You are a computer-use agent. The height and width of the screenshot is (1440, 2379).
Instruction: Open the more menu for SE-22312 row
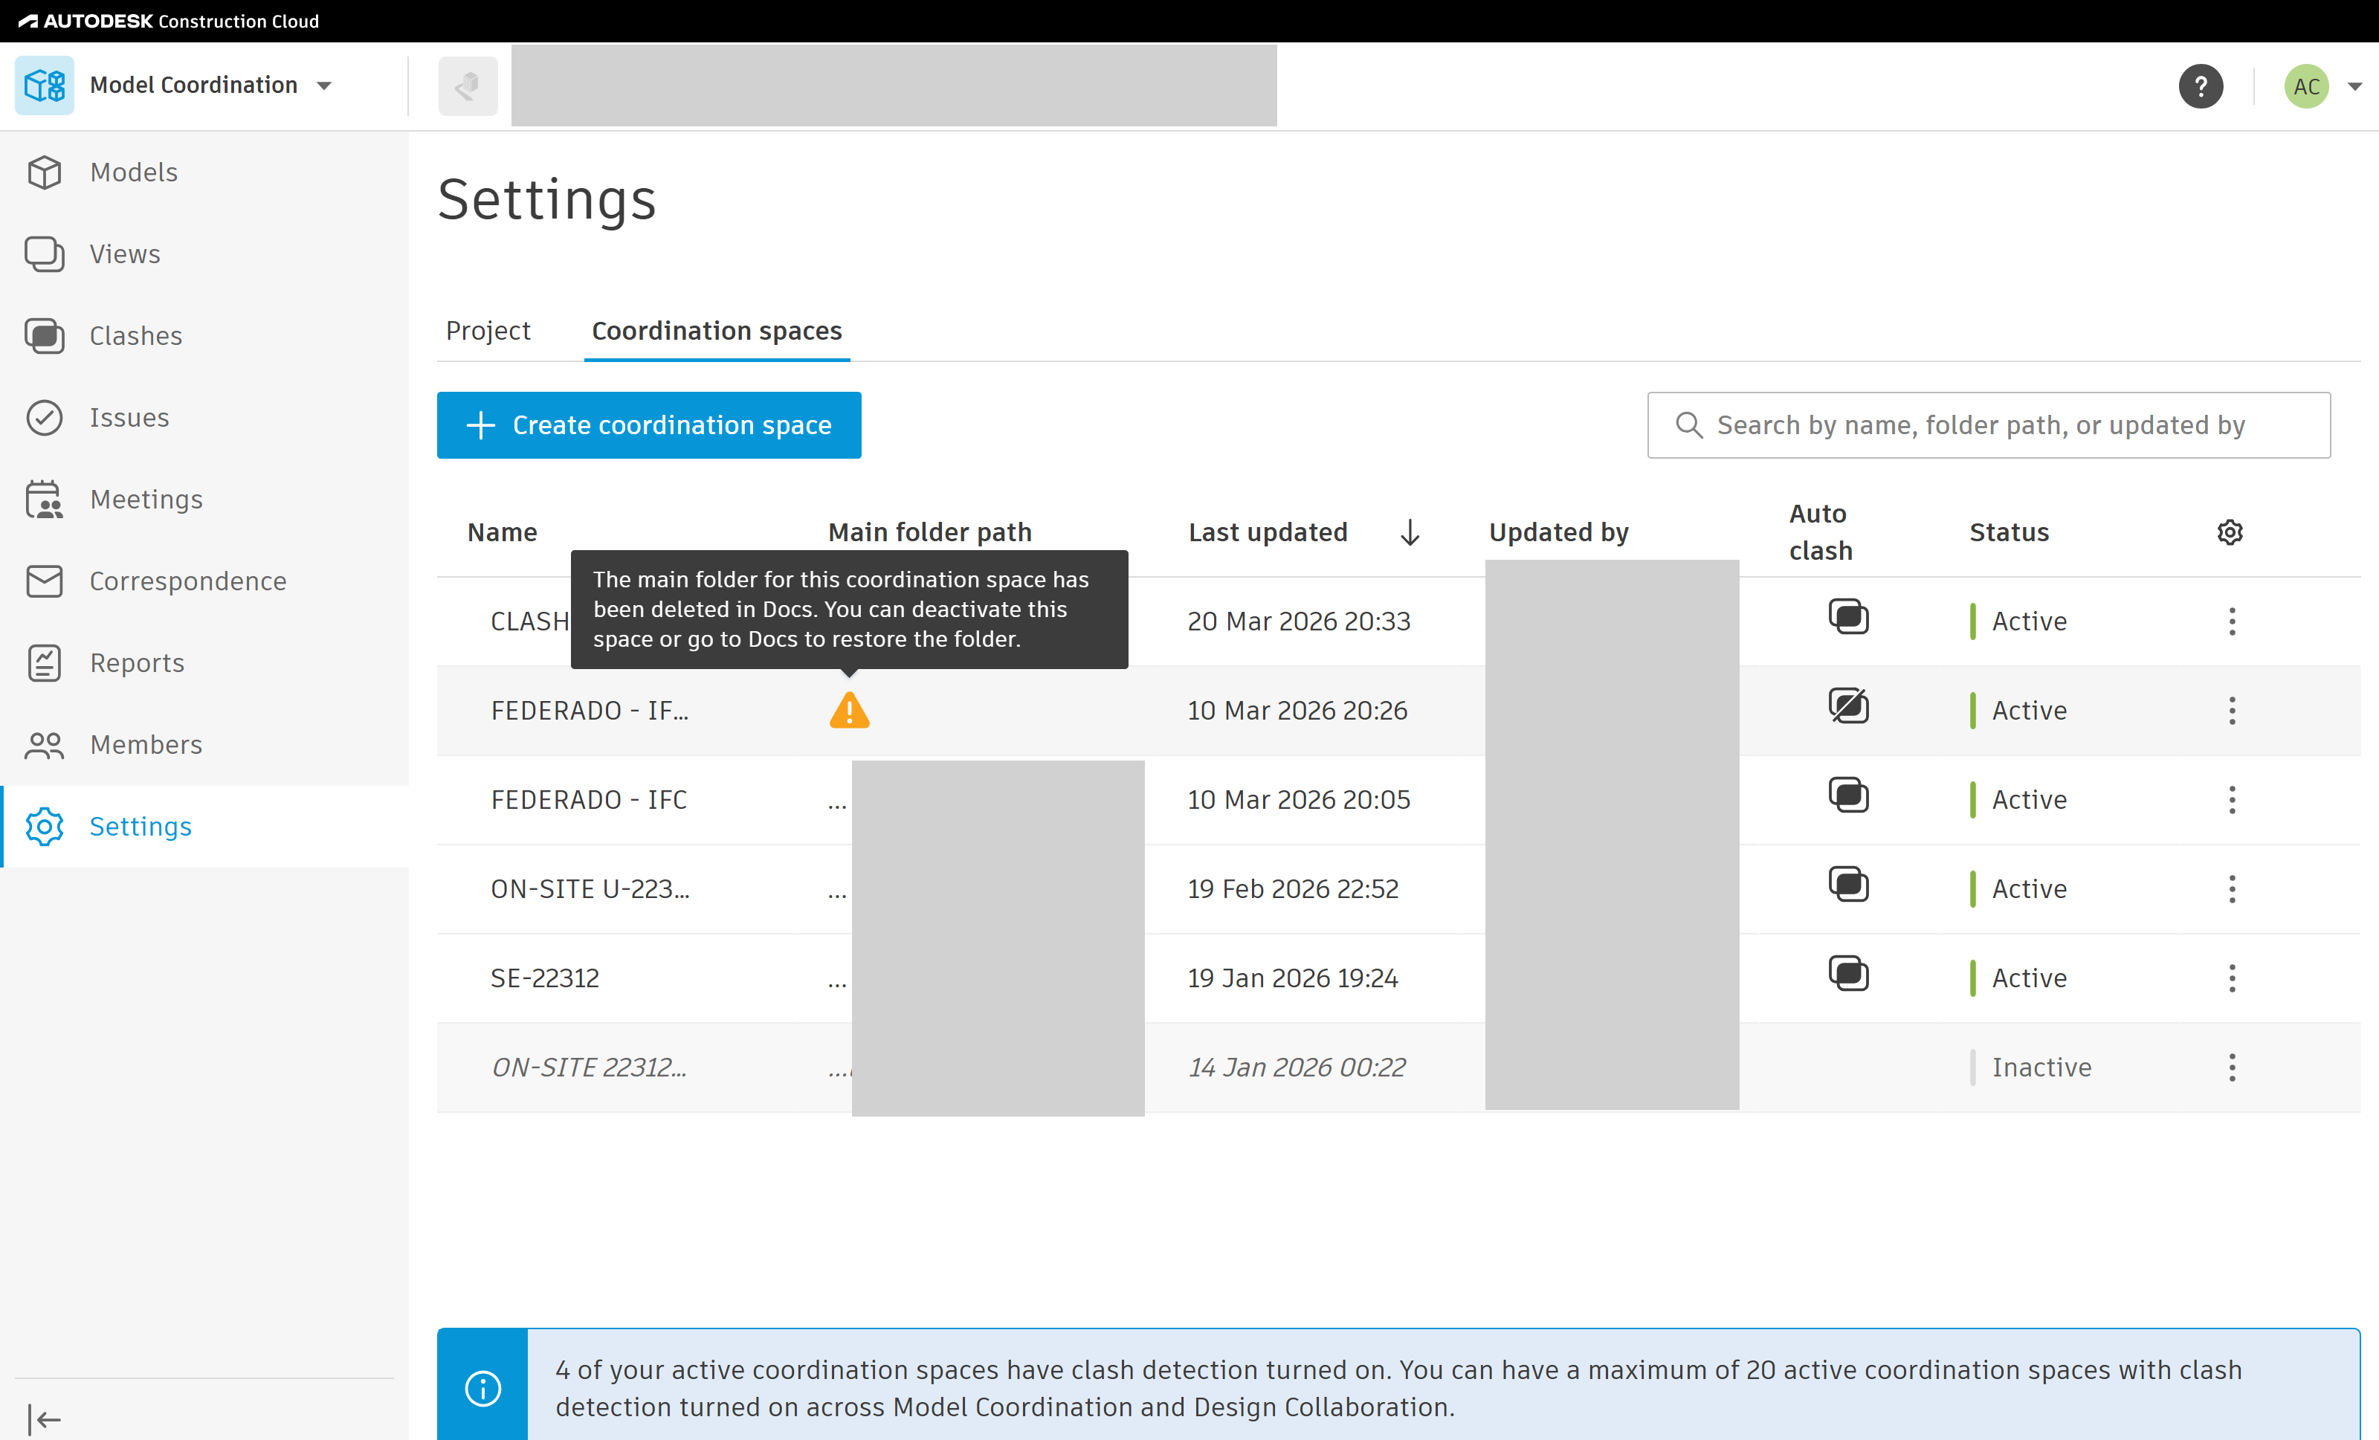2233,978
